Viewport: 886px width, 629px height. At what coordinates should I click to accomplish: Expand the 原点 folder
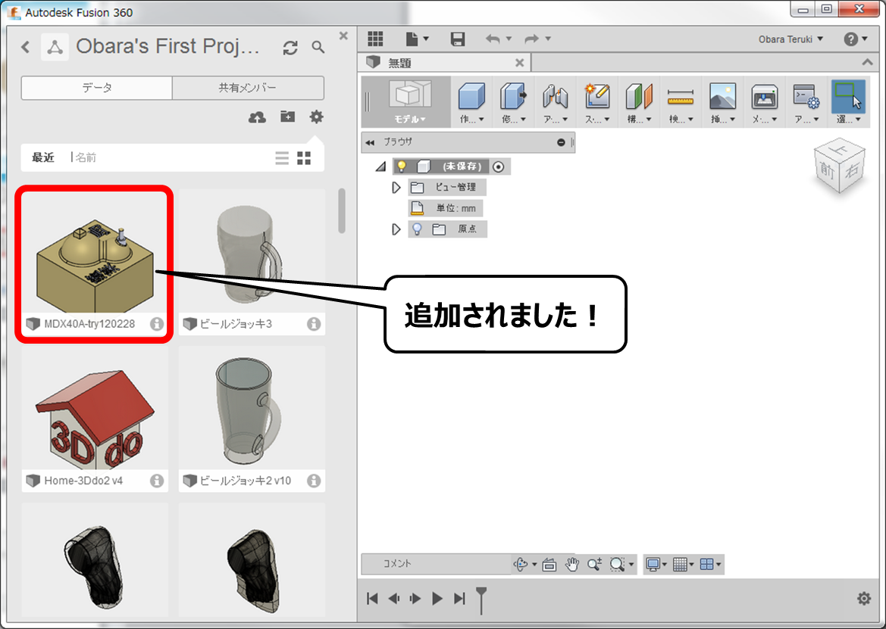pyautogui.click(x=396, y=229)
